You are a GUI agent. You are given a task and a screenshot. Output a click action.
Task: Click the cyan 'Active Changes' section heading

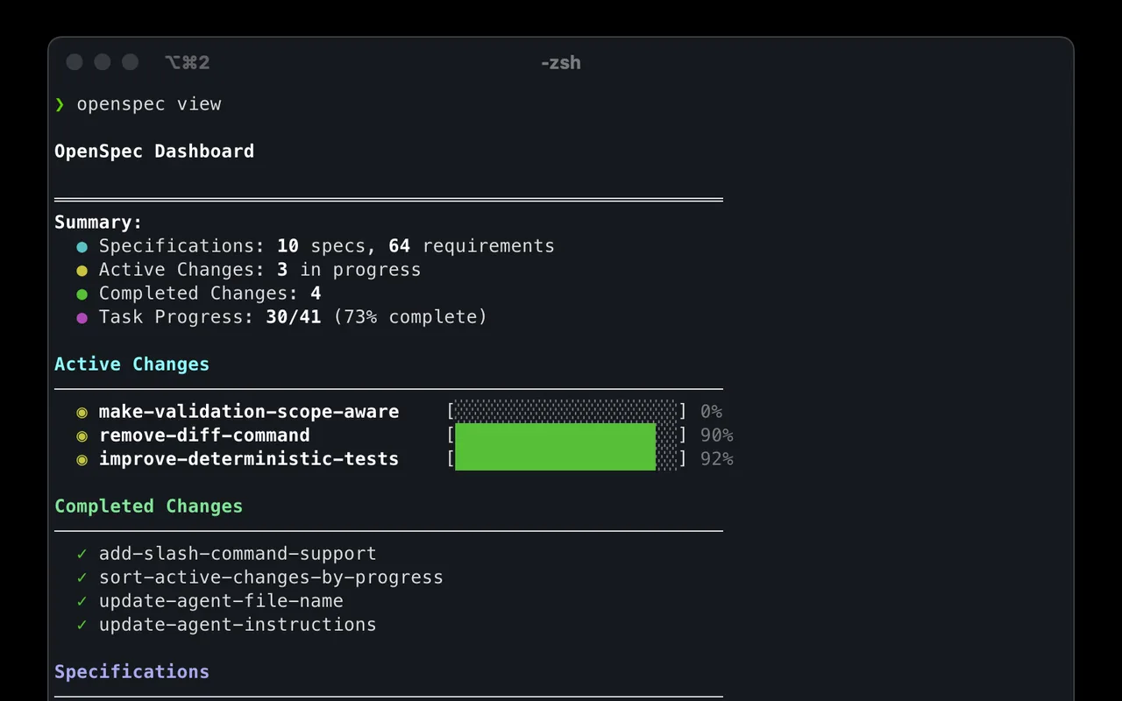[132, 365]
